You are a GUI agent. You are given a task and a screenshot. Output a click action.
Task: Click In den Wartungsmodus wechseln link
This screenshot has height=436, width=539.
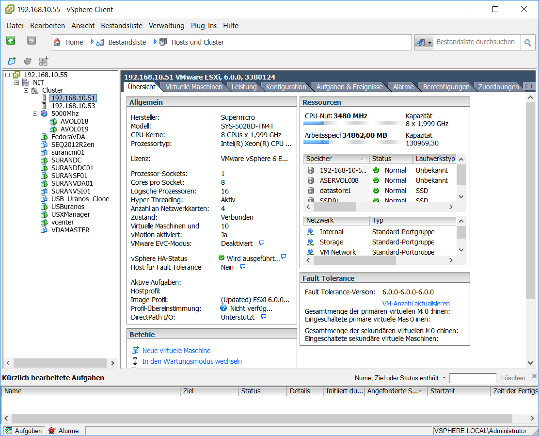pos(192,361)
